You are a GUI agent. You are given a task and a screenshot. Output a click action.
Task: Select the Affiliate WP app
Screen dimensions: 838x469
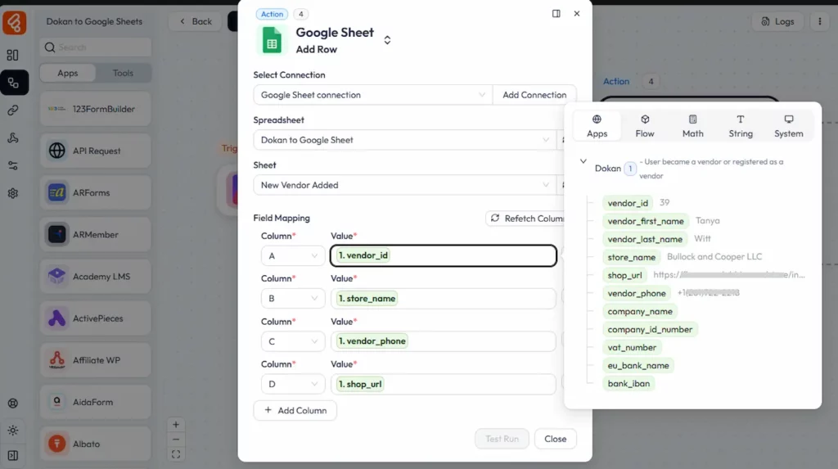pos(95,360)
